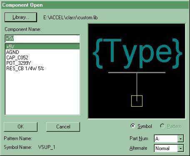The image size is (190, 156).
Task: Expand the Part Num dropdown arrow
Action: coord(180,139)
